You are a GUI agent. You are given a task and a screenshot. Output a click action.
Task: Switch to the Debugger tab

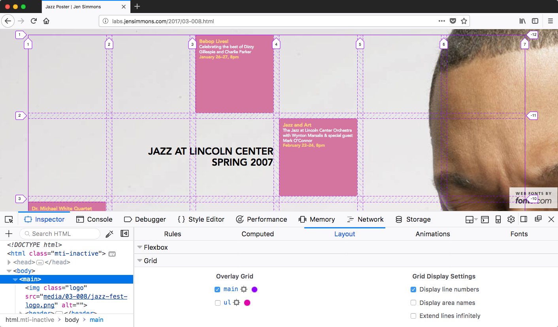(x=145, y=219)
